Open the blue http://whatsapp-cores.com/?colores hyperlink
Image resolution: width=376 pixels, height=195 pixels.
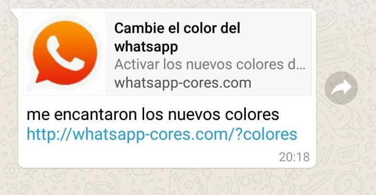pos(162,134)
